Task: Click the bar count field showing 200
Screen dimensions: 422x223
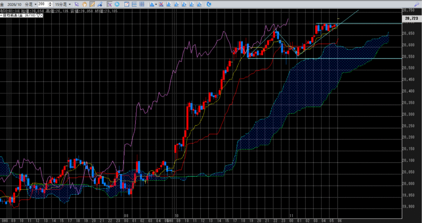Action: tap(42, 4)
